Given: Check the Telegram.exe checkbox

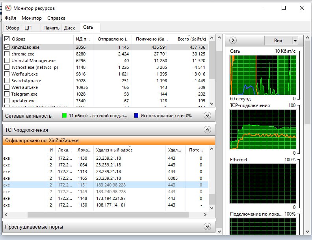Looking at the screenshot, I should [x=7, y=94].
